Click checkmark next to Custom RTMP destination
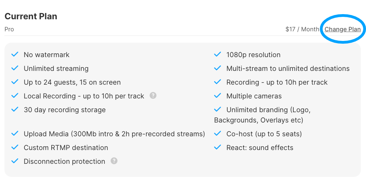366x181 pixels. coord(15,147)
